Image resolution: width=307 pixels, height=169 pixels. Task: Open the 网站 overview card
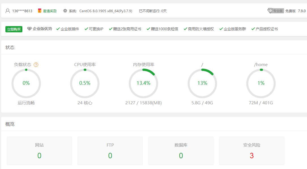pyautogui.click(x=39, y=151)
